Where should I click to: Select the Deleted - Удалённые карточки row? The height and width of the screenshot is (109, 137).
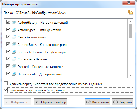pos(65,66)
